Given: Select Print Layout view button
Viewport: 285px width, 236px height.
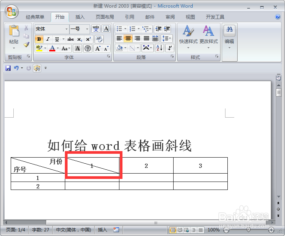Looking at the screenshot, I should pyautogui.click(x=173, y=230).
